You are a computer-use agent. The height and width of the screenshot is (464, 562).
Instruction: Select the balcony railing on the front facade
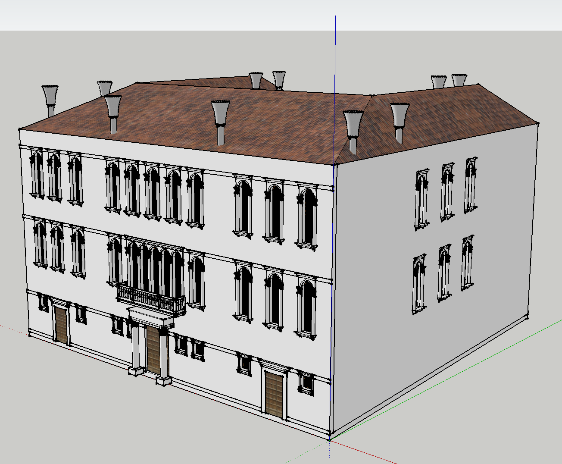pos(151,298)
